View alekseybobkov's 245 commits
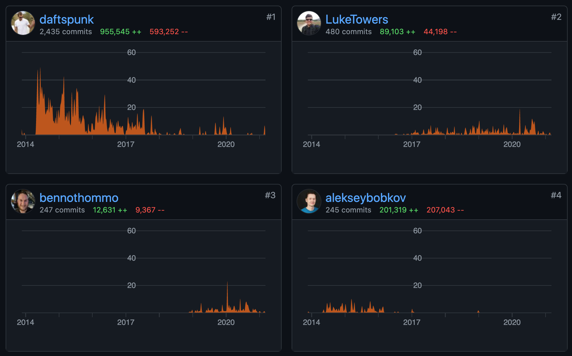This screenshot has height=356, width=572. (348, 210)
